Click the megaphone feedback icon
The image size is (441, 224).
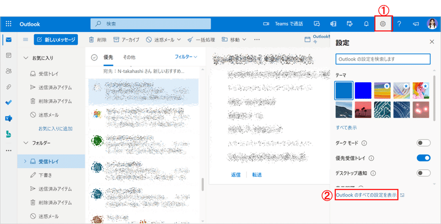pyautogui.click(x=416, y=24)
